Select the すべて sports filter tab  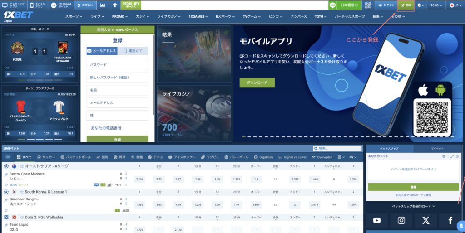(x=24, y=157)
